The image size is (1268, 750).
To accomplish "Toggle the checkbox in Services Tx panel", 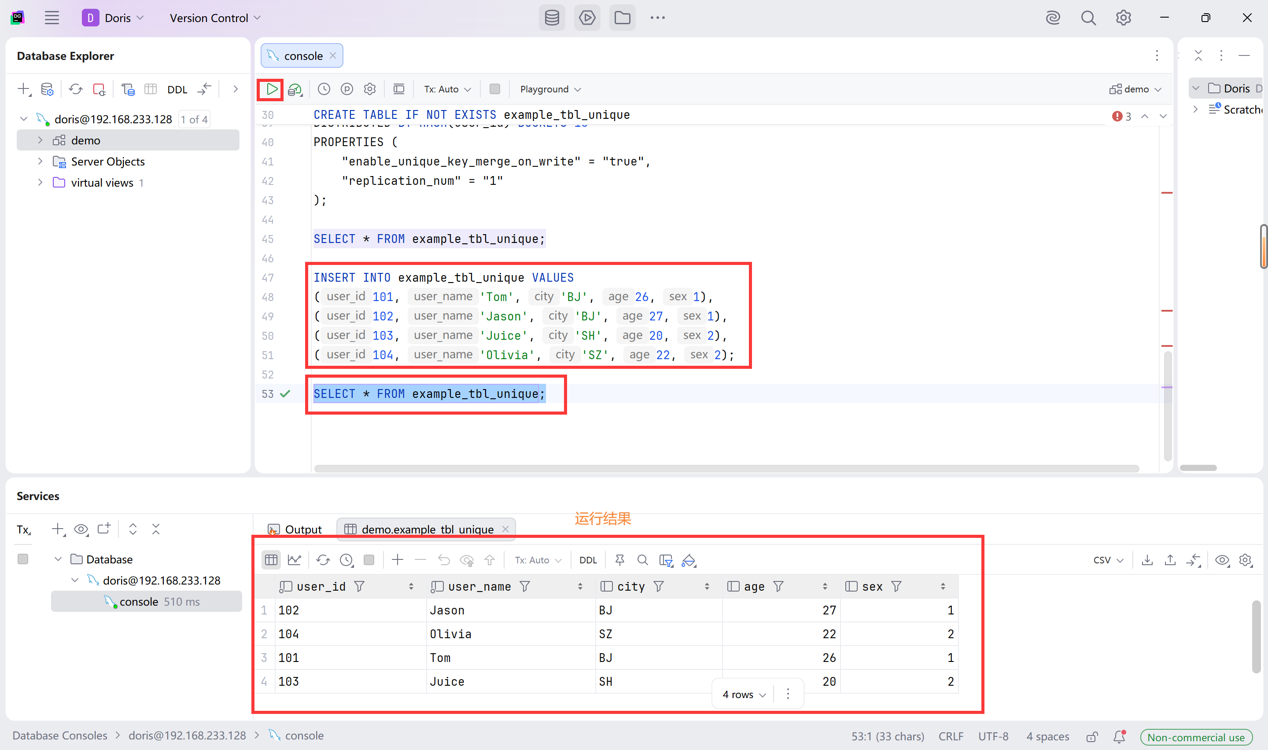I will (23, 559).
